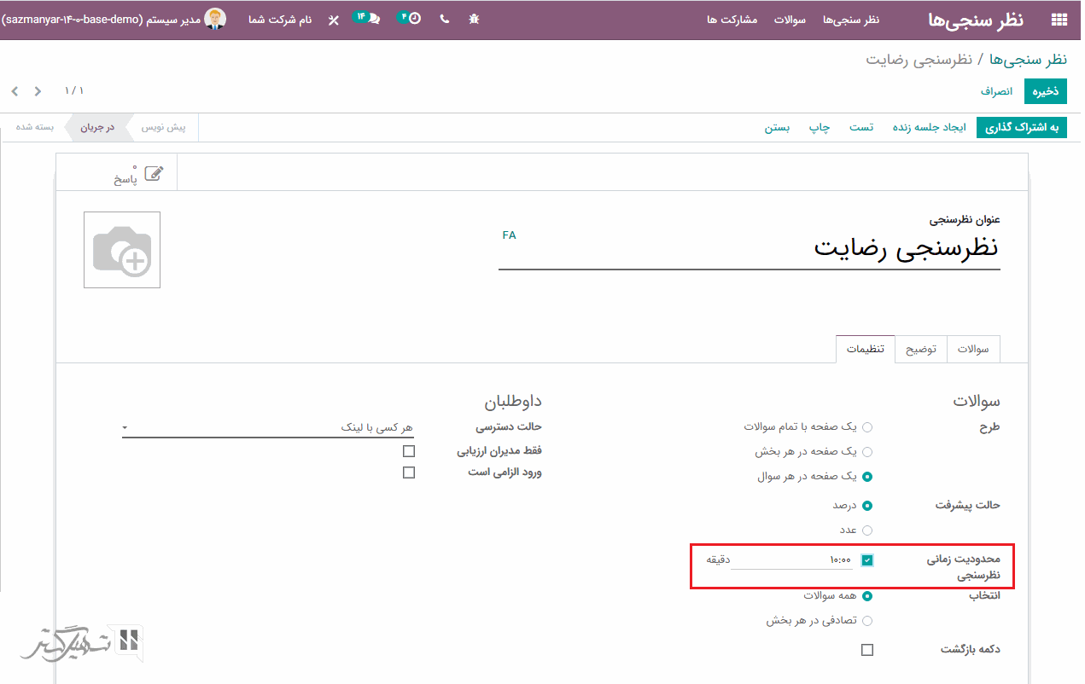Viewport: 1085px width, 684px height.
Task: Uncheck the survey time limit checkbox
Action: (x=867, y=560)
